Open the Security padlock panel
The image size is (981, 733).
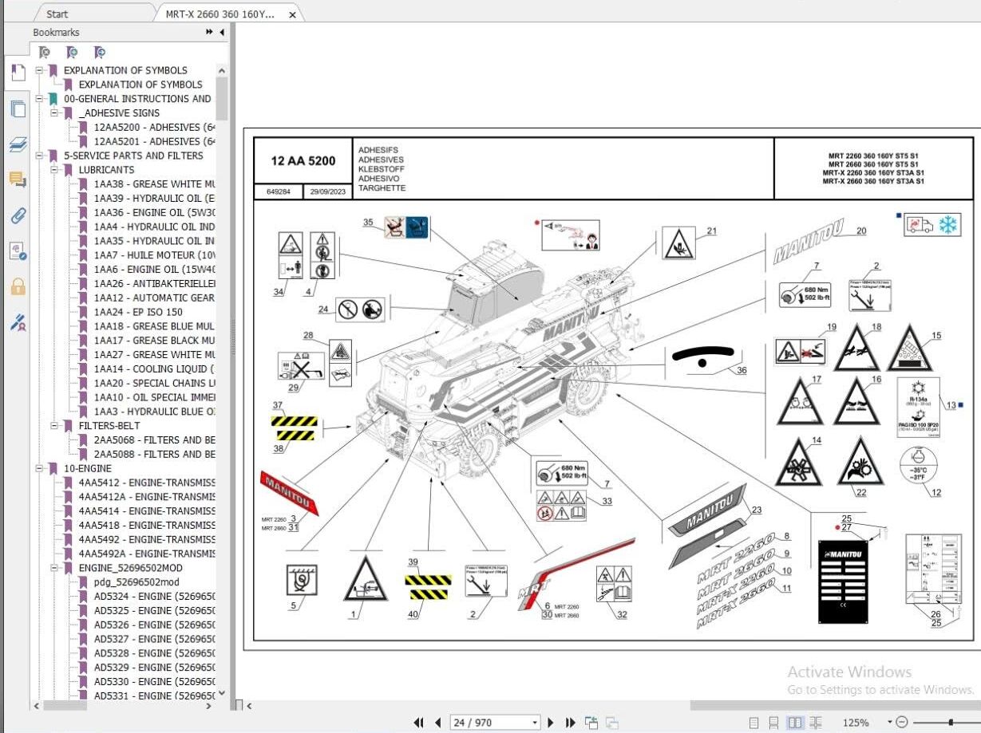(x=18, y=286)
